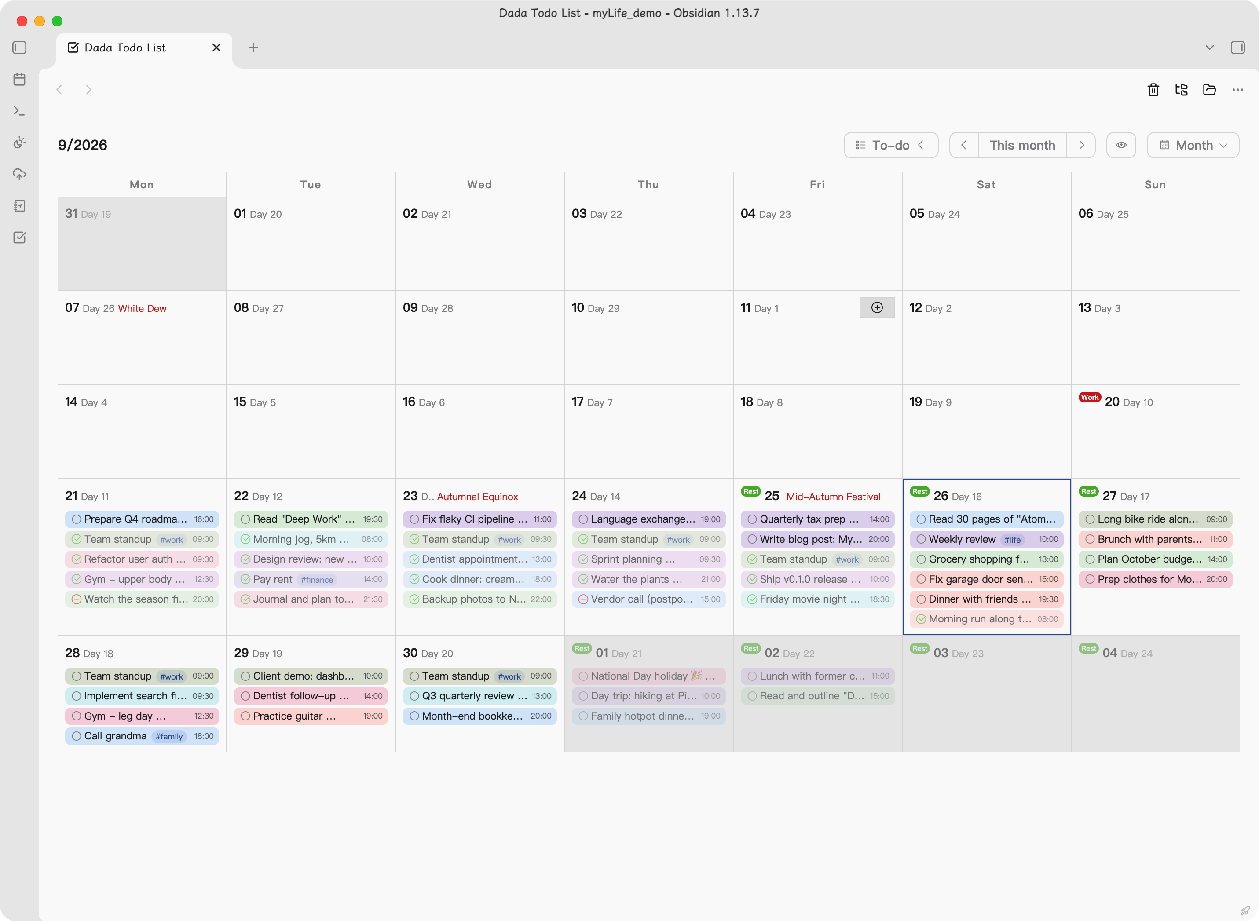The width and height of the screenshot is (1259, 921).
Task: Expand the tab list chevron
Action: click(1209, 48)
